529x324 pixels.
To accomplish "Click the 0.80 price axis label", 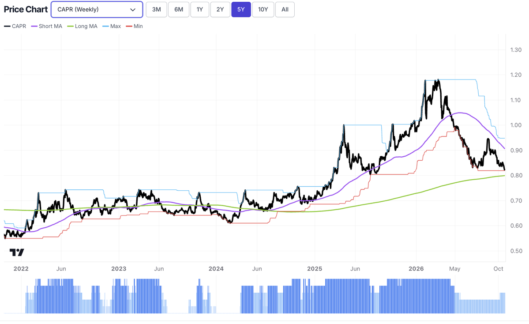I will pos(516,176).
